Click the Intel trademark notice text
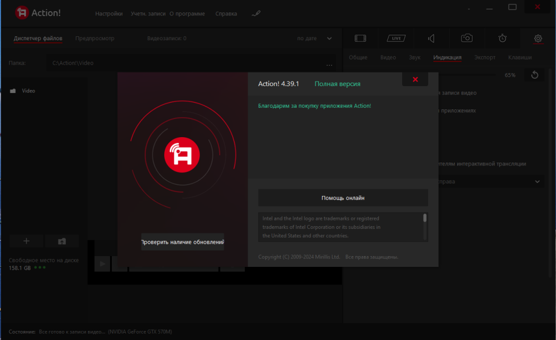This screenshot has height=340, width=556. (321, 227)
